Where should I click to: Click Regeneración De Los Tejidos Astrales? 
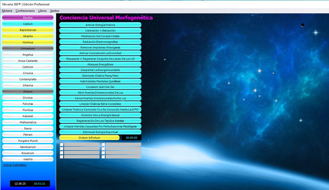[x=100, y=121]
